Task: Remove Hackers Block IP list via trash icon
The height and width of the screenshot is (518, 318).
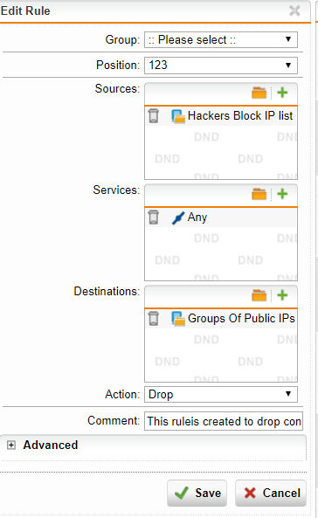Action: coord(154,116)
